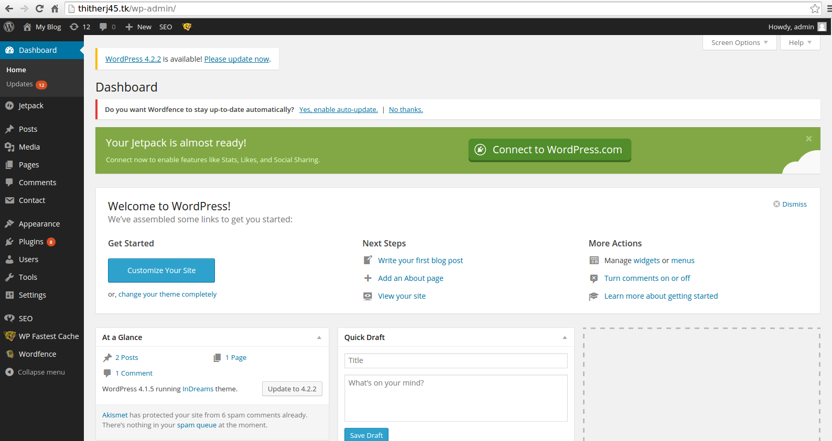Click the Media sidebar icon

(x=9, y=147)
